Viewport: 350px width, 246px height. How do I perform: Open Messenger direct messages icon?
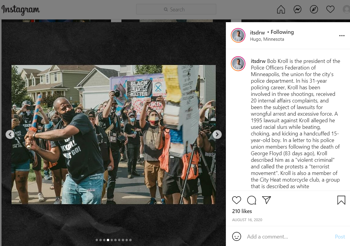pos(297,9)
